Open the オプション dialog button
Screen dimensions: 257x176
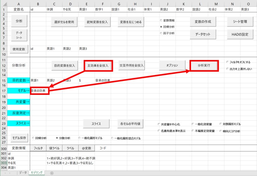click(x=172, y=66)
